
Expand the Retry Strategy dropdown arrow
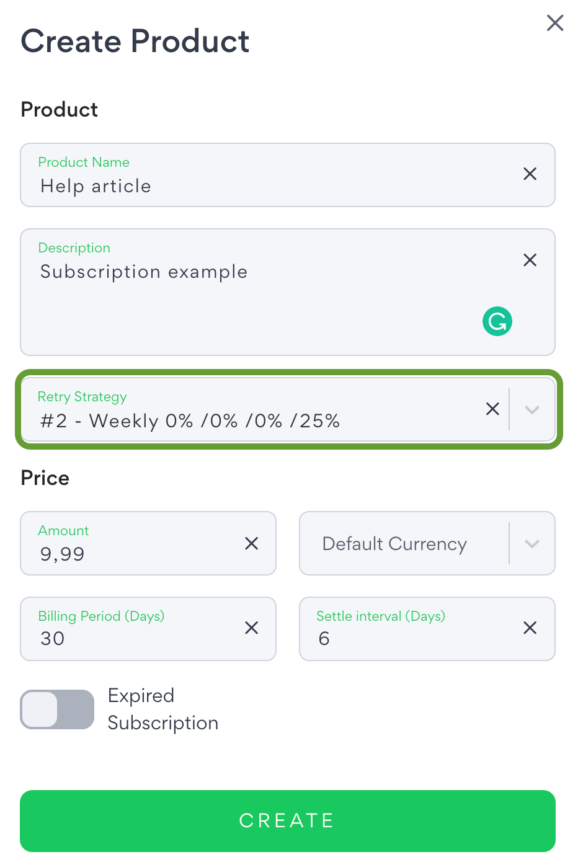point(532,409)
